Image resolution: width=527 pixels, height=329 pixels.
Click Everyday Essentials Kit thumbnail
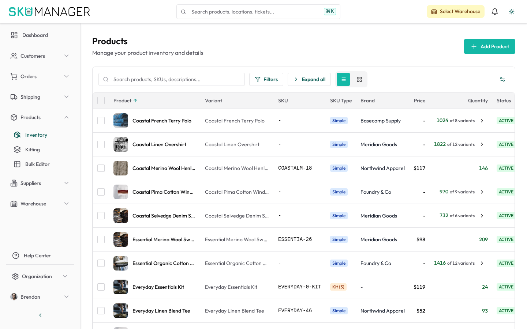pyautogui.click(x=121, y=287)
